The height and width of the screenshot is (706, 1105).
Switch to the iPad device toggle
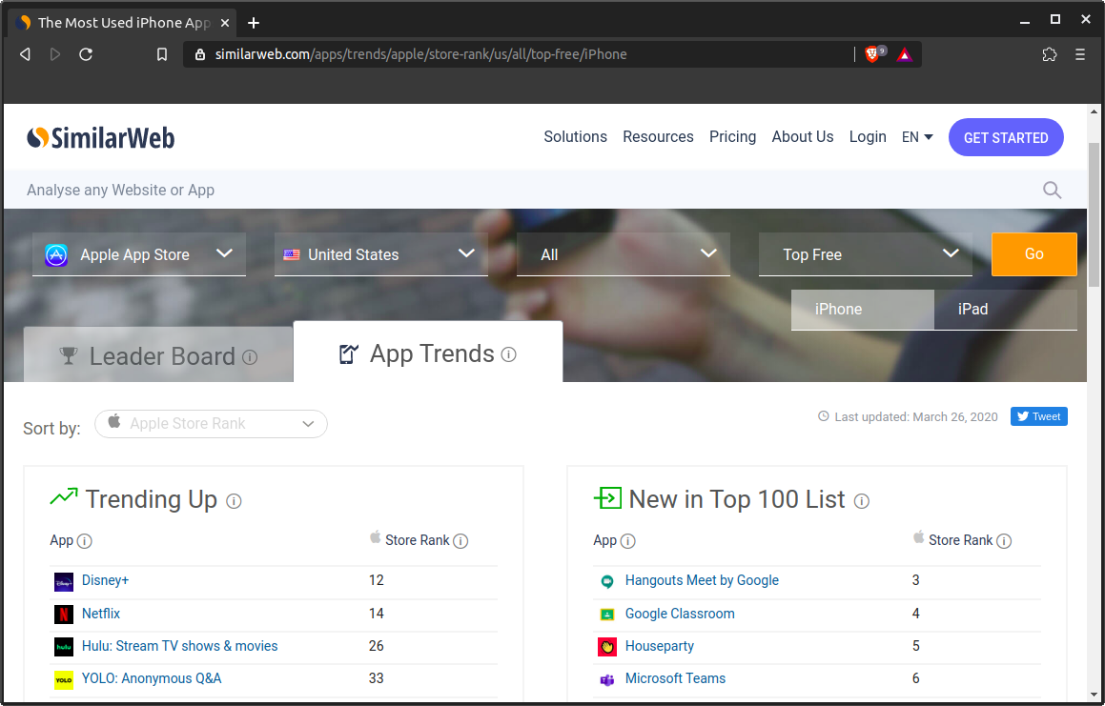point(1006,310)
